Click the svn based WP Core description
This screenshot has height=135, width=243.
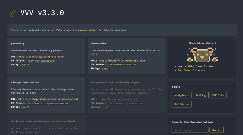click(x=126, y=91)
